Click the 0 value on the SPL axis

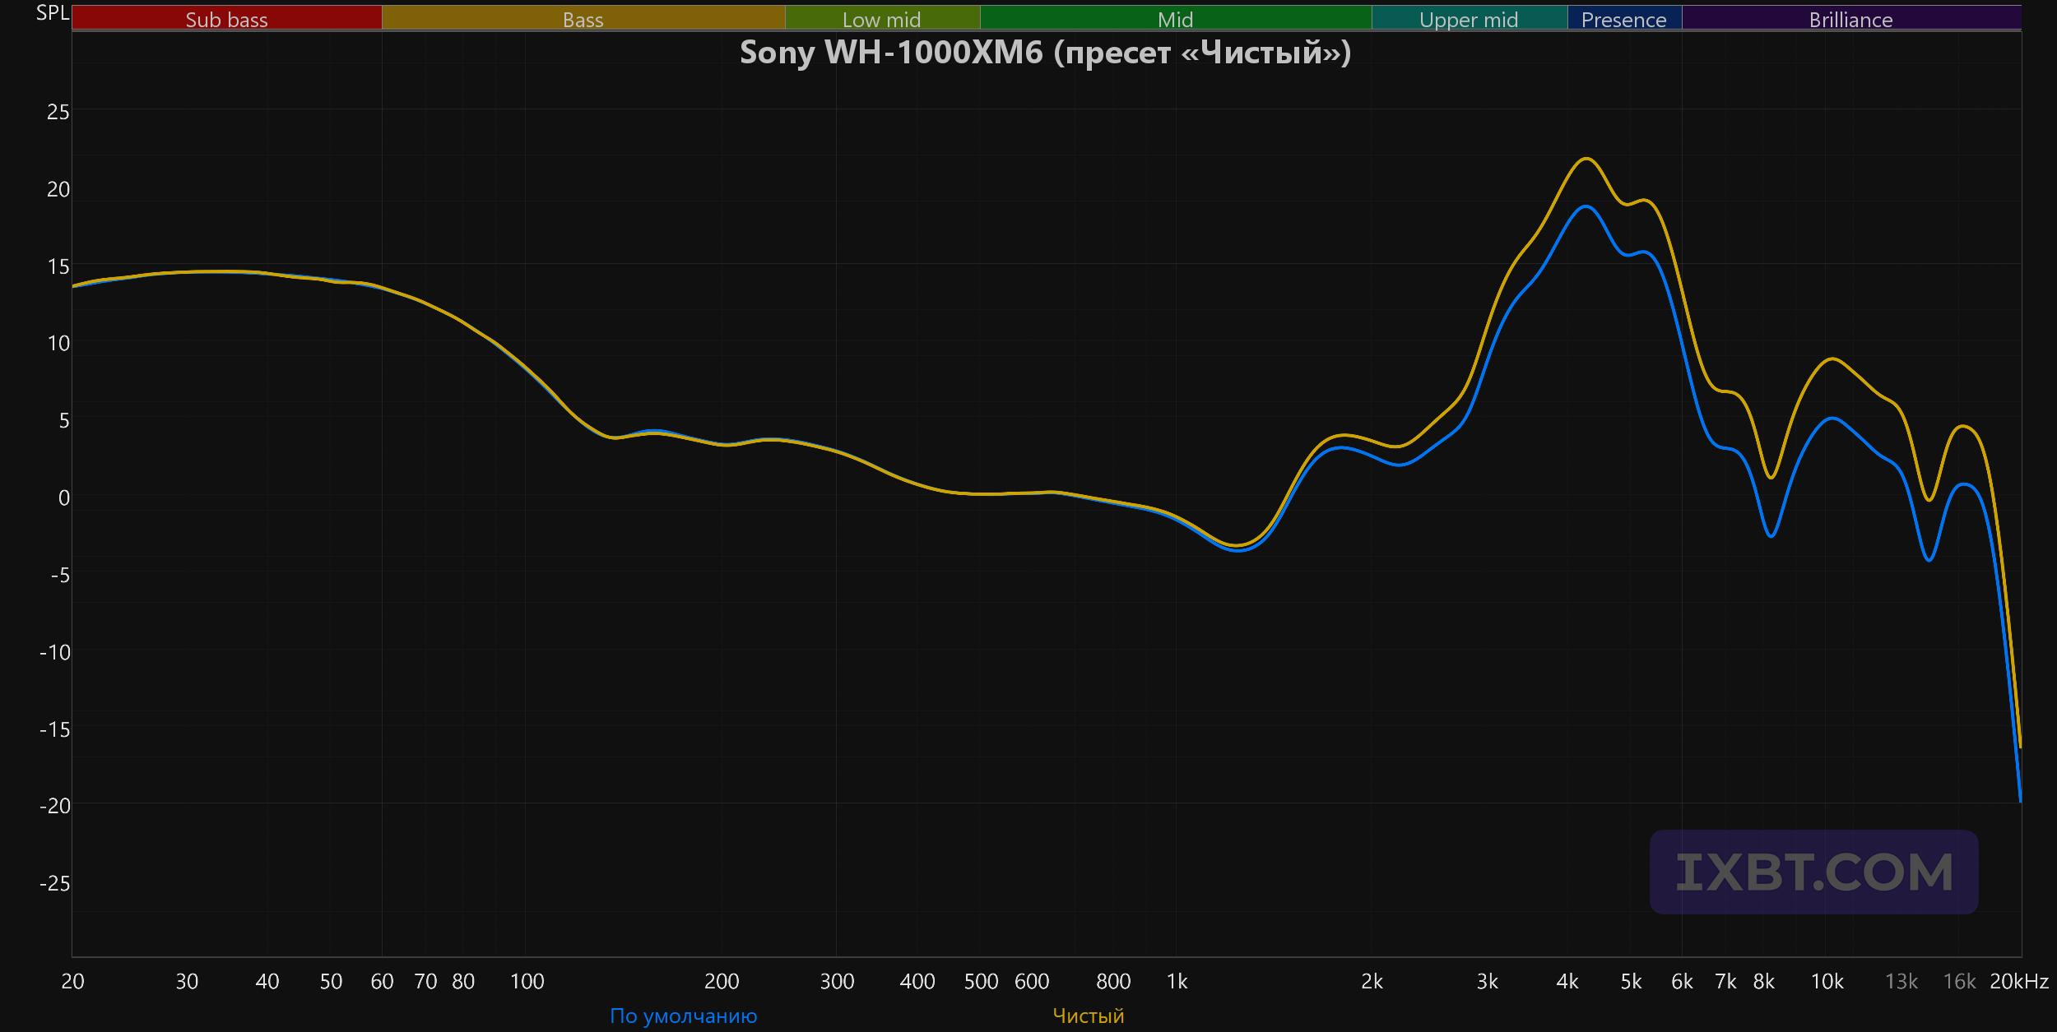tap(64, 497)
